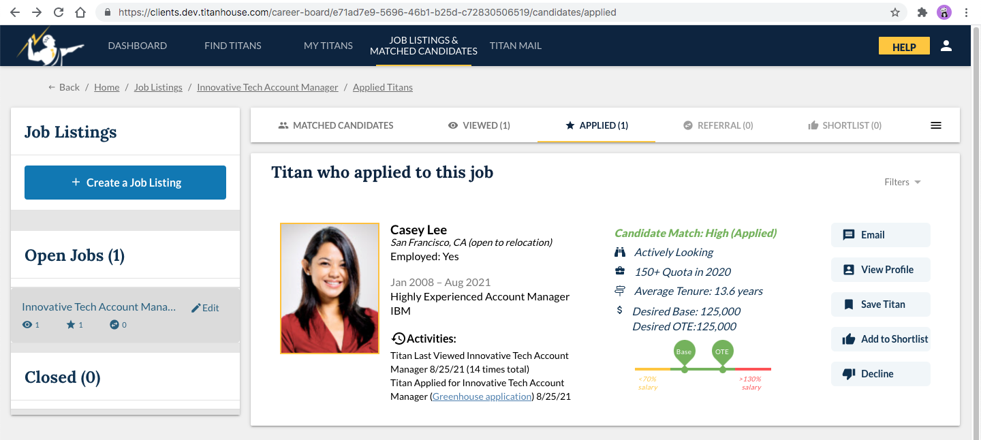The image size is (981, 440).
Task: Open browser extensions puzzle icon
Action: (x=922, y=12)
